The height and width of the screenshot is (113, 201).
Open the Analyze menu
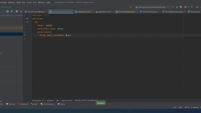3,3
